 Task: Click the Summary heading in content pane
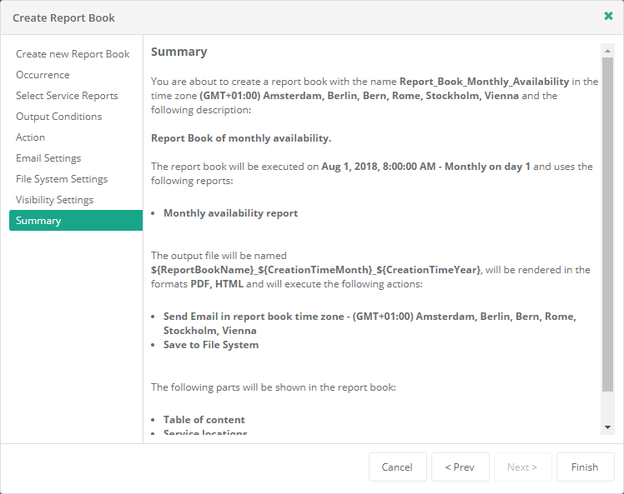tap(179, 52)
